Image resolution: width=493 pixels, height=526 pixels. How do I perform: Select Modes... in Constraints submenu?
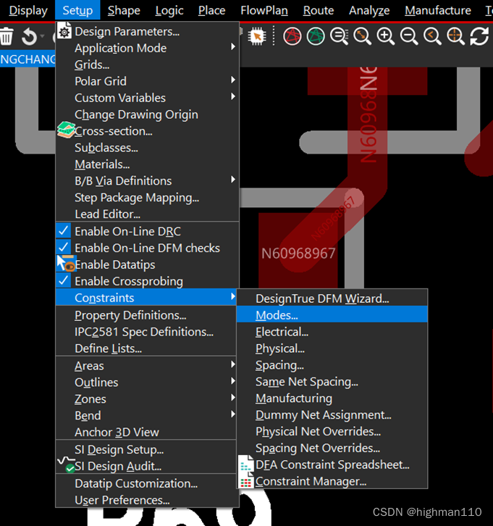[x=277, y=315]
